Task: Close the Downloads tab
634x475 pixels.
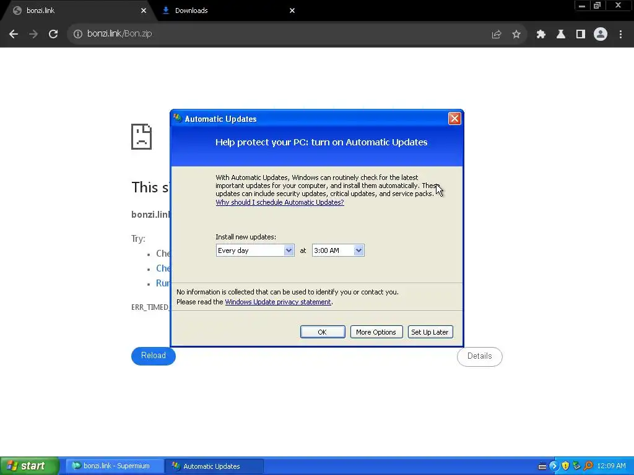Action: click(x=292, y=11)
